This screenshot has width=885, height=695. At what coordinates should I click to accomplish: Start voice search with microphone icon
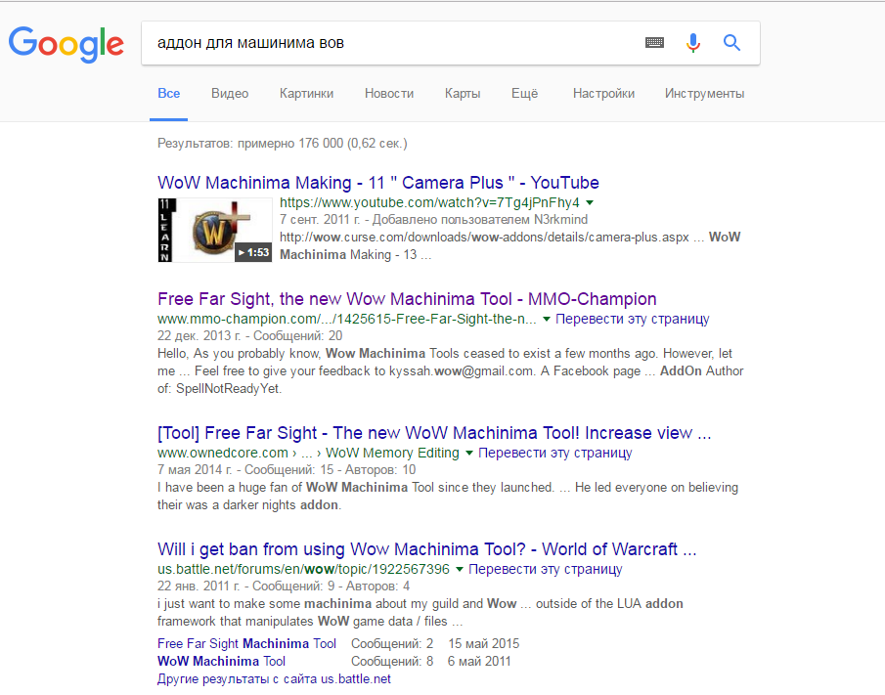[x=693, y=43]
